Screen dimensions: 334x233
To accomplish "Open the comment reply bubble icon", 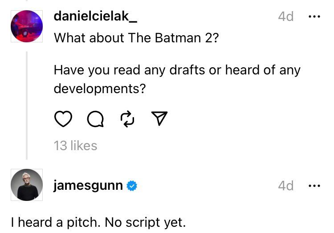I will [95, 119].
